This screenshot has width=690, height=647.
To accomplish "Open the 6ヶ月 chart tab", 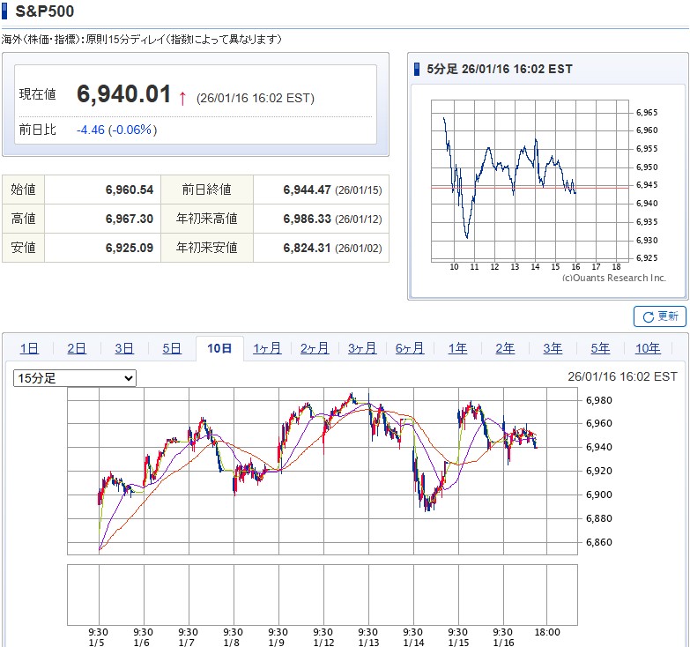I will [x=410, y=348].
